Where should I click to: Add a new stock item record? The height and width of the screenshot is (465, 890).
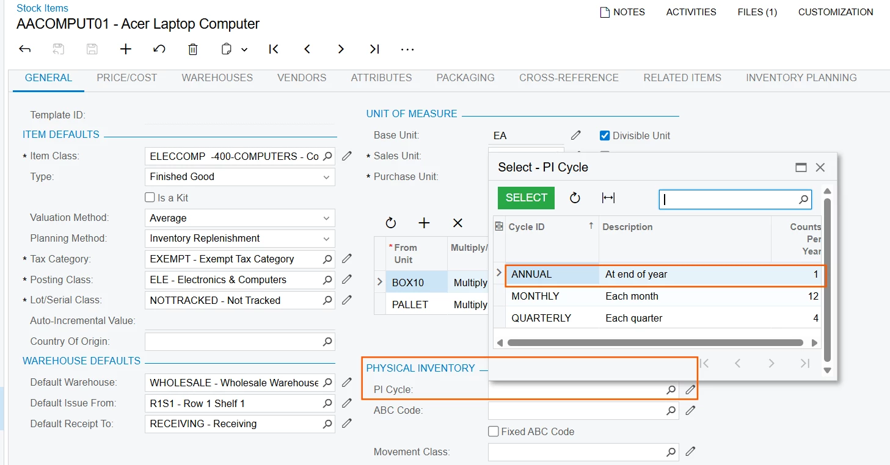(126, 49)
